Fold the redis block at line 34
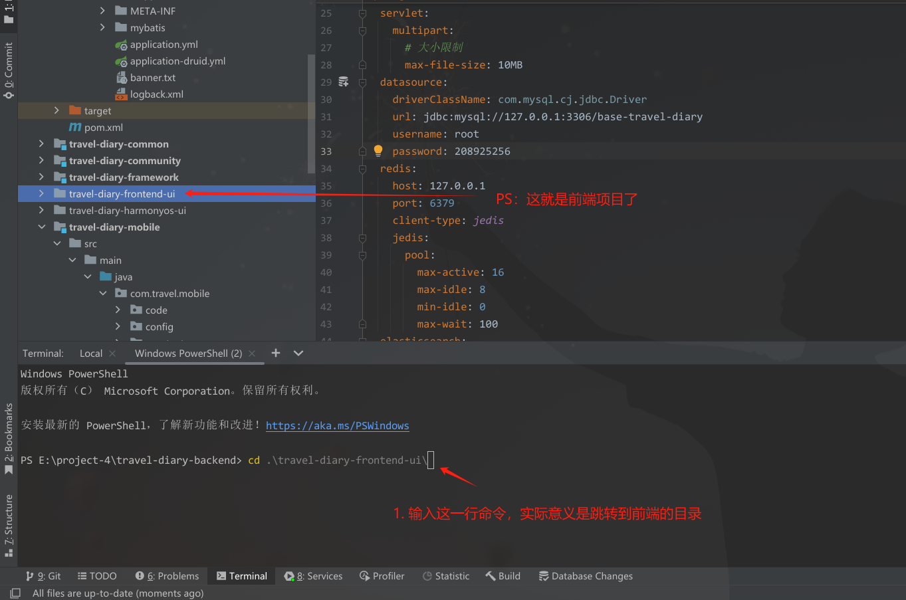This screenshot has height=600, width=906. pos(362,169)
